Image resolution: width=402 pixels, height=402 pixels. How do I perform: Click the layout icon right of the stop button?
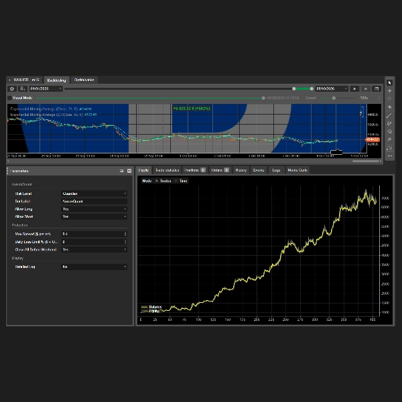(x=377, y=88)
